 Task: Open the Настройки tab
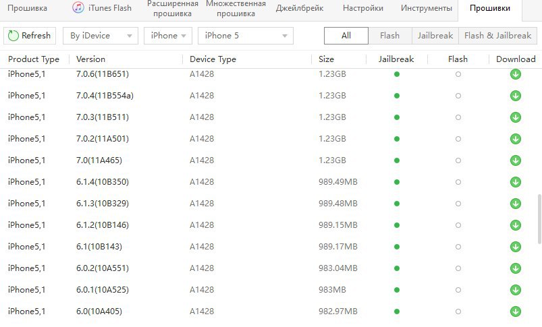click(363, 8)
